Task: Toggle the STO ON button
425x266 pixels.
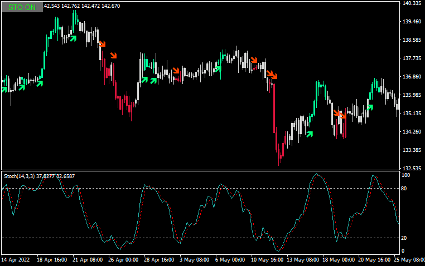Action: tap(22, 7)
